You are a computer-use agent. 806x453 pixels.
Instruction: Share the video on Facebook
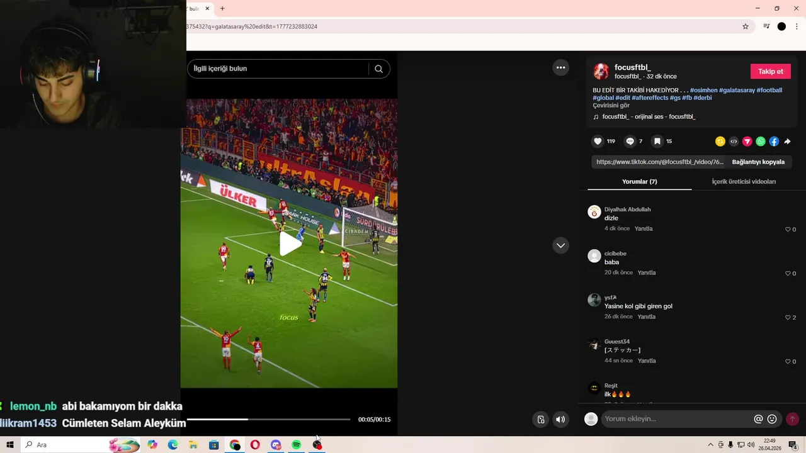click(x=774, y=142)
